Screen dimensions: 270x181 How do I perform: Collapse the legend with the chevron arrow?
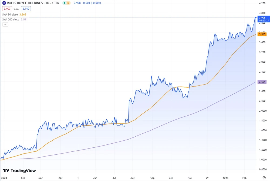coord(5,24)
